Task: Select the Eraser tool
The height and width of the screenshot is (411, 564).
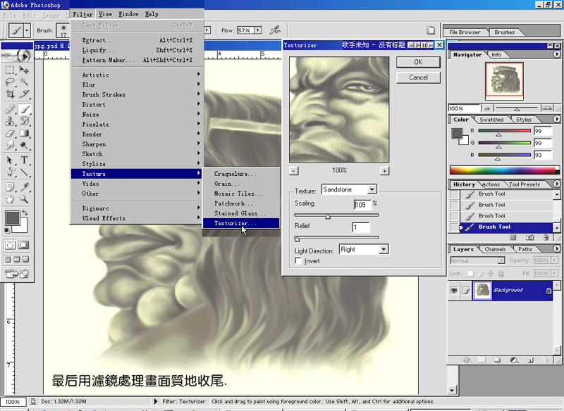Action: coord(10,133)
